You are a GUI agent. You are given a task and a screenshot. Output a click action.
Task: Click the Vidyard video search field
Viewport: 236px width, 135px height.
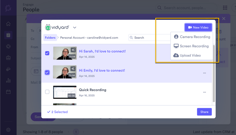tap(149, 38)
